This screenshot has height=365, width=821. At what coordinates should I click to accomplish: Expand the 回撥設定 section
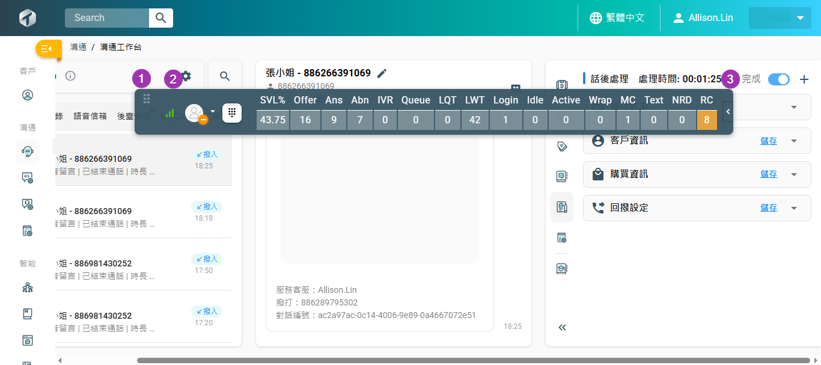[x=793, y=208]
